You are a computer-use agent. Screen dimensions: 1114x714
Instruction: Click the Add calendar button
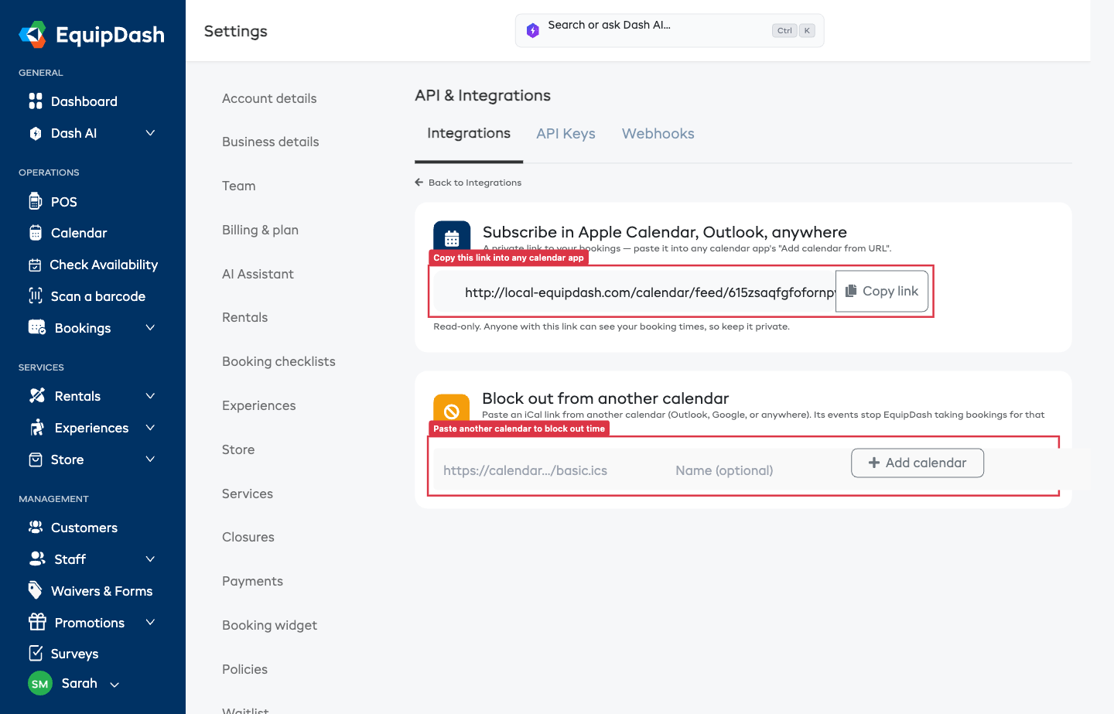(x=918, y=463)
